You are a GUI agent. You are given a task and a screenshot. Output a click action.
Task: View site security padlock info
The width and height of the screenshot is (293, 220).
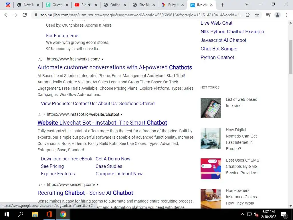click(x=36, y=15)
